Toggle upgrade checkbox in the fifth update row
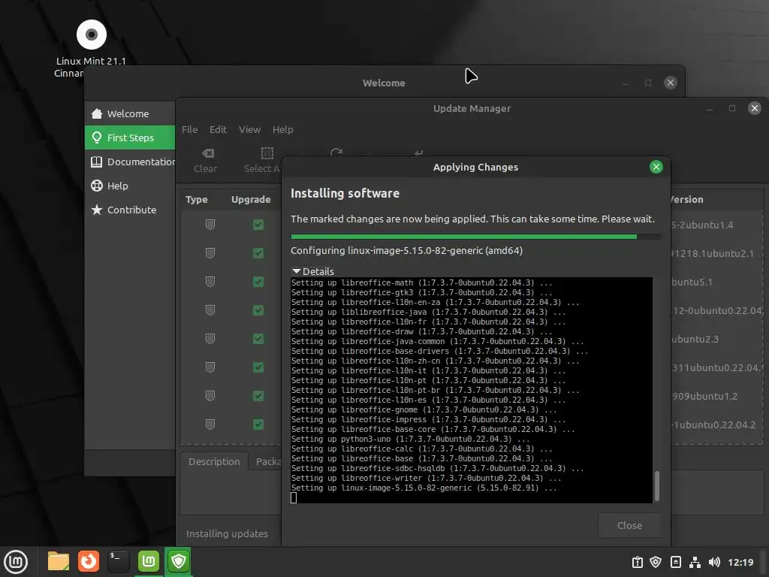This screenshot has height=577, width=769. pos(258,339)
